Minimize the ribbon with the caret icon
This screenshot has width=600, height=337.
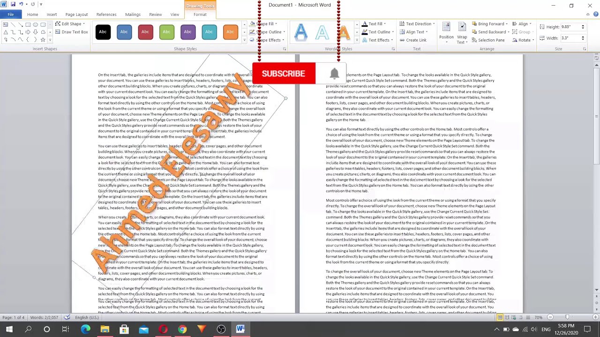pyautogui.click(x=588, y=15)
